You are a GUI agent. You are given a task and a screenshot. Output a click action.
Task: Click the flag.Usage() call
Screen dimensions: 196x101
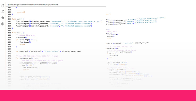[25, 42]
